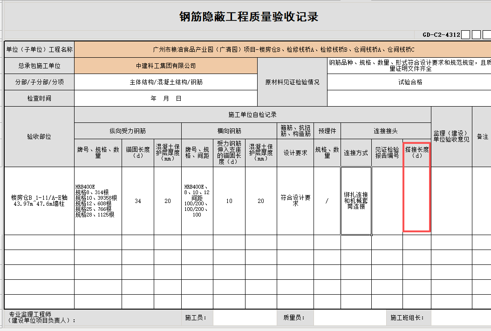Click the 年 月 日 inspection date cell
The height and width of the screenshot is (331, 491).
point(165,99)
